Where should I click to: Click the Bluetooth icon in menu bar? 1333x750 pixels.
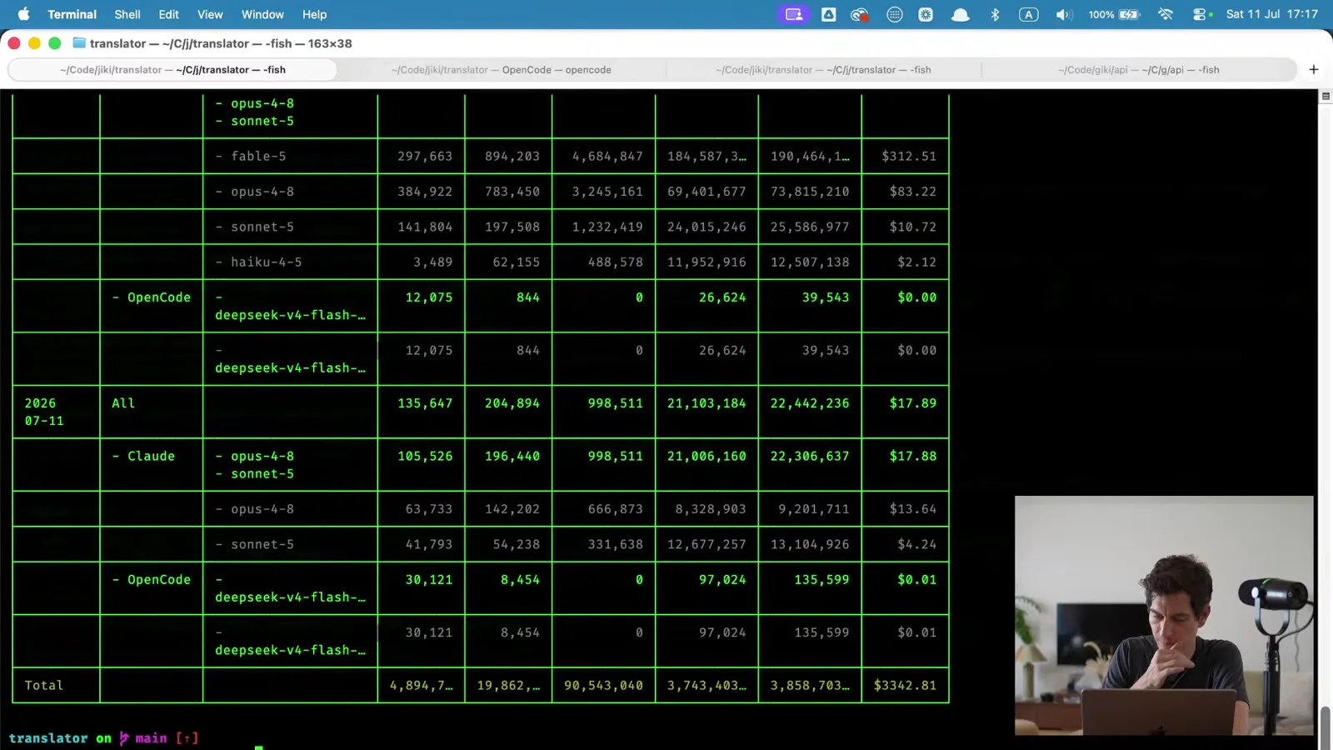tap(995, 14)
